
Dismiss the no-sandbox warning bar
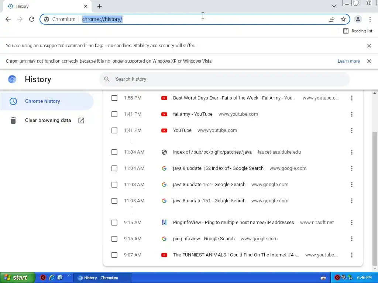[x=369, y=46]
